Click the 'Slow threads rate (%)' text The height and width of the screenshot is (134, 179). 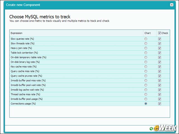(x=22, y=44)
